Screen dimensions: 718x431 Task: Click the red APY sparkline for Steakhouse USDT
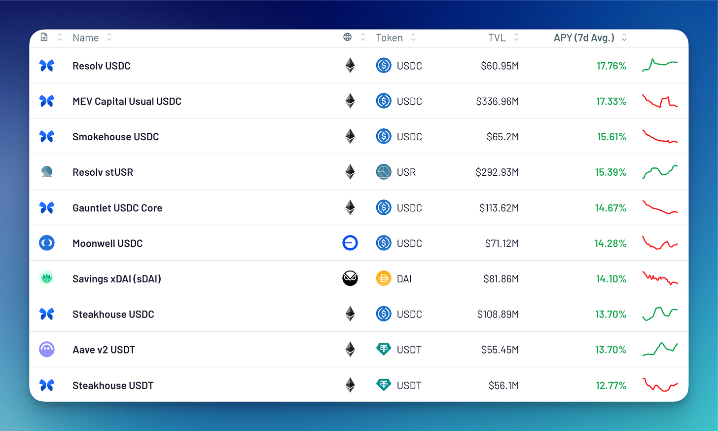point(660,385)
